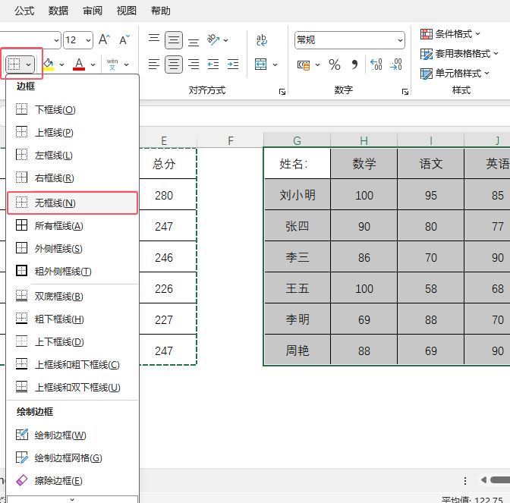Viewport: 510px width, 503px height.
Task: Toggle wrap text
Action: point(262,40)
